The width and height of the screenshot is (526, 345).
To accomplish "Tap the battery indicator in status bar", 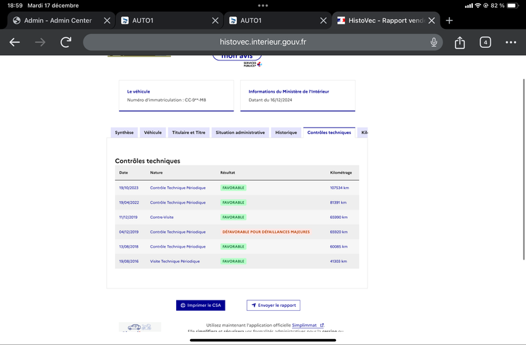I will tap(513, 5).
